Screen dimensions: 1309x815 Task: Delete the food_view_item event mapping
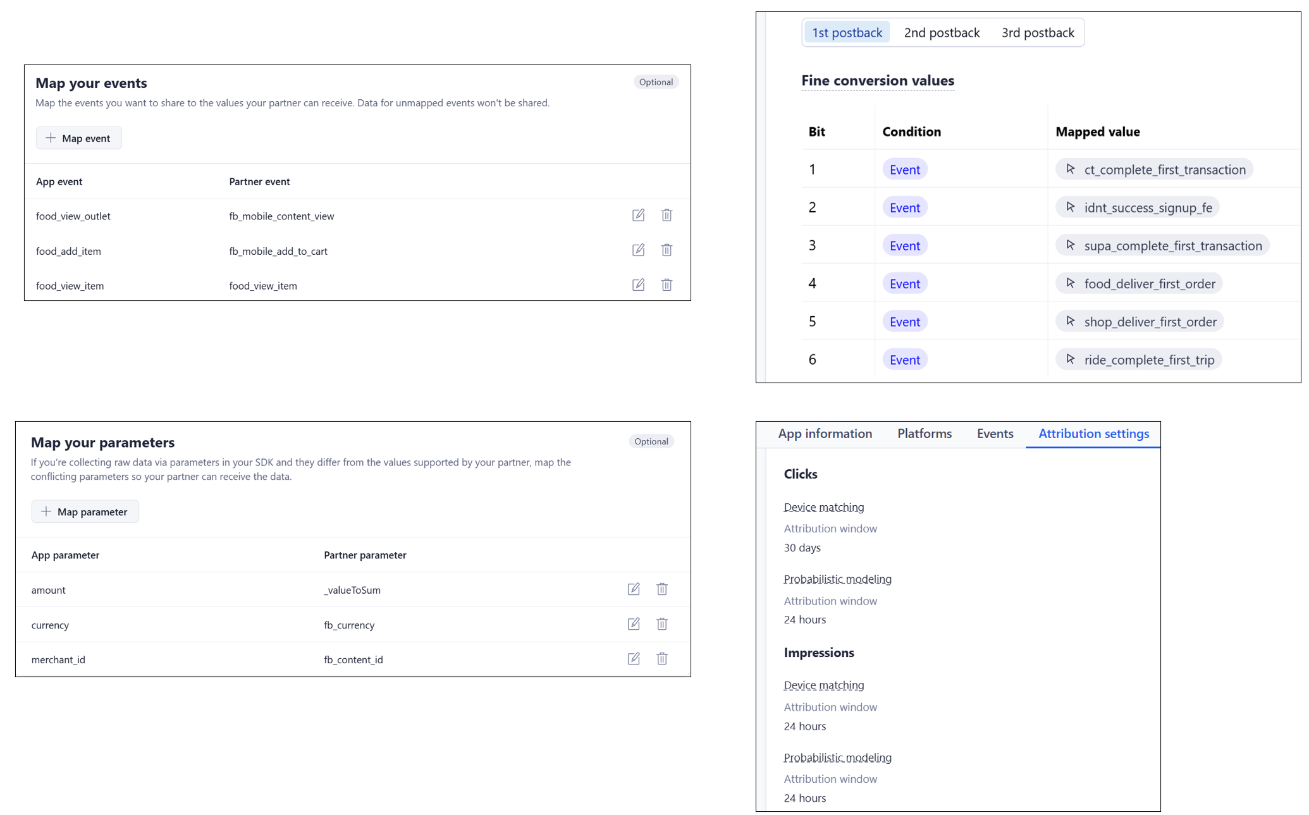[x=667, y=285]
